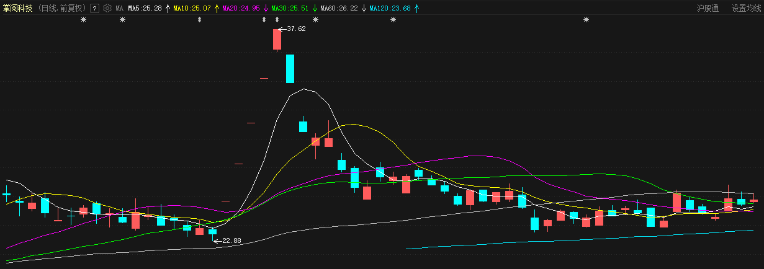Click the asterisk event marker below 沪股通

pyautogui.click(x=586, y=20)
